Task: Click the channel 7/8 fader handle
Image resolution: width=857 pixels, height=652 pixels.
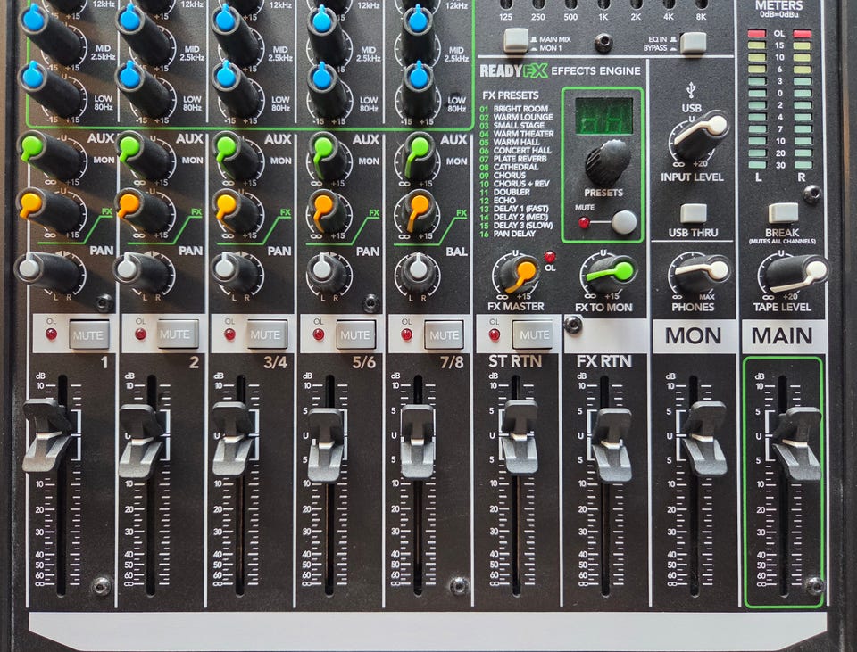Action: pyautogui.click(x=418, y=442)
